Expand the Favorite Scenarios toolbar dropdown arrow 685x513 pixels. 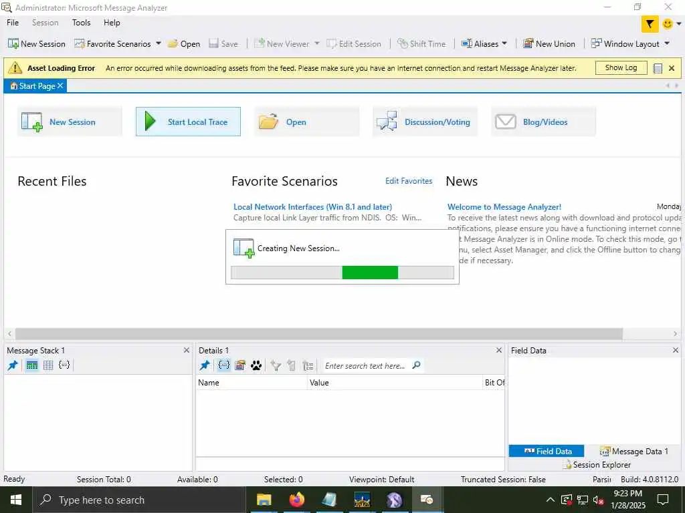coord(158,43)
